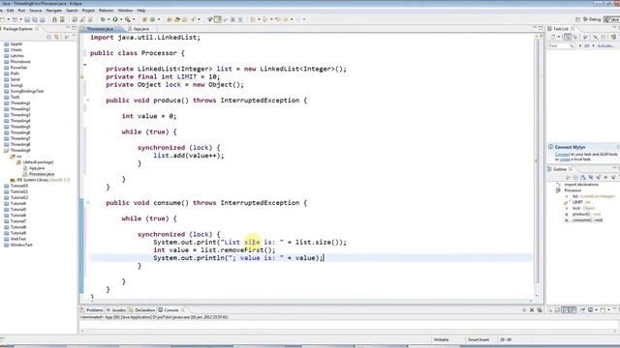Select consume() in the Outline view
This screenshot has height=348, width=620.
pos(584,220)
